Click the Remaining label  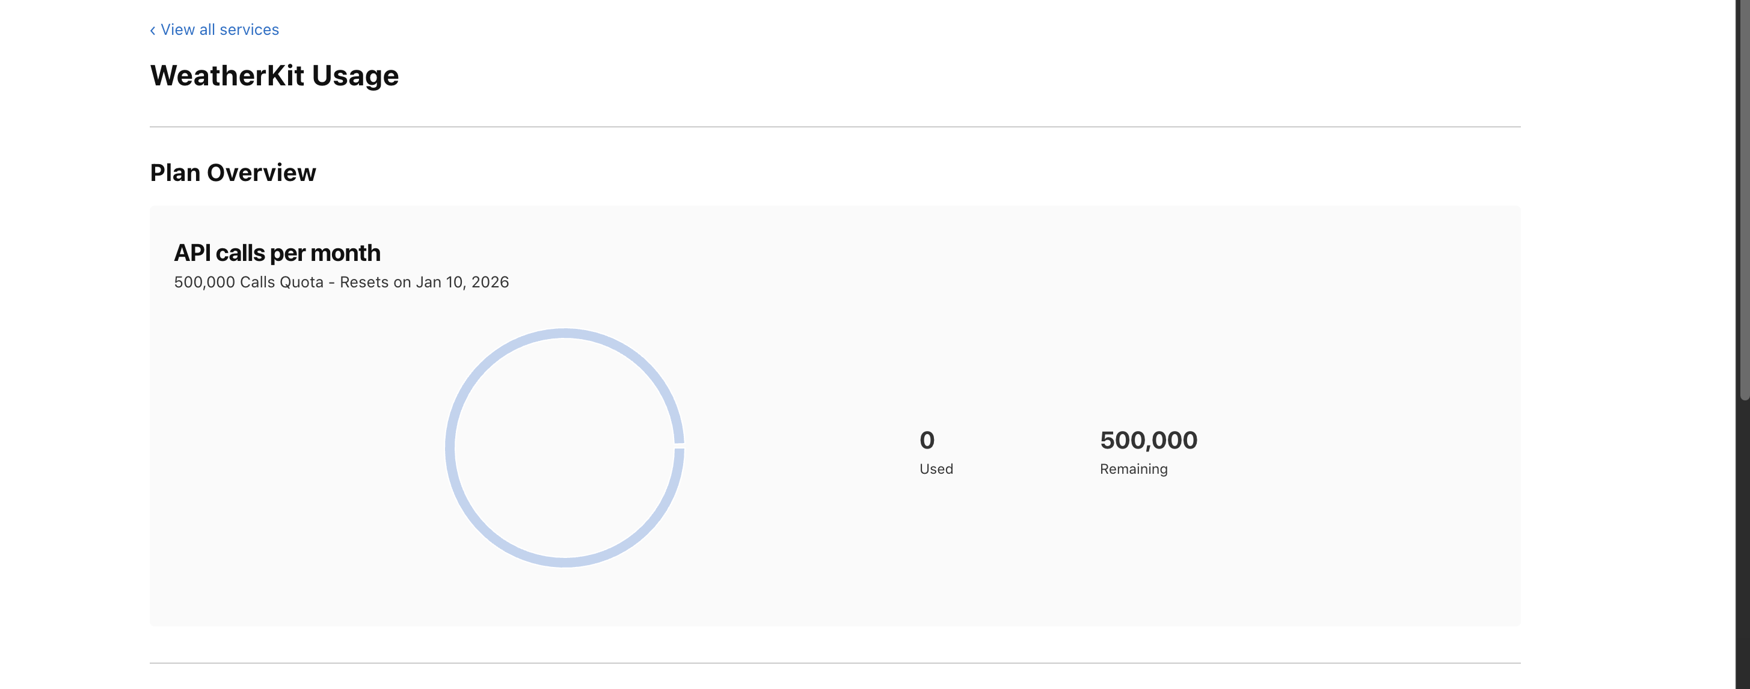pyautogui.click(x=1133, y=469)
